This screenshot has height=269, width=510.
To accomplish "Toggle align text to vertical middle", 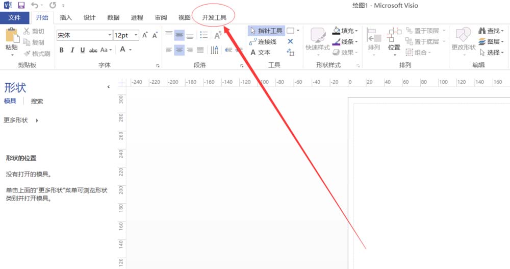I will [179, 35].
